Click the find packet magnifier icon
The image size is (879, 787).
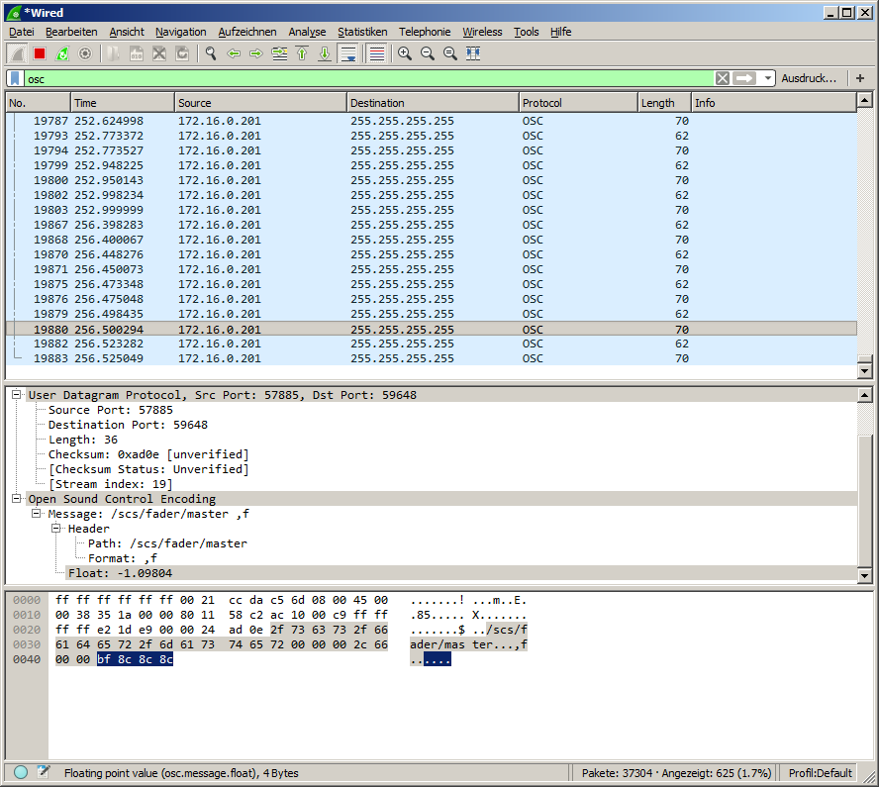[x=211, y=53]
